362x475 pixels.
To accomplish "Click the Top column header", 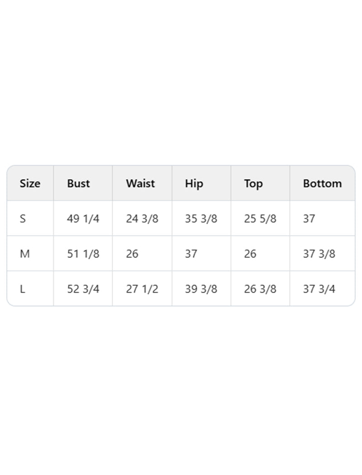I will (x=253, y=183).
